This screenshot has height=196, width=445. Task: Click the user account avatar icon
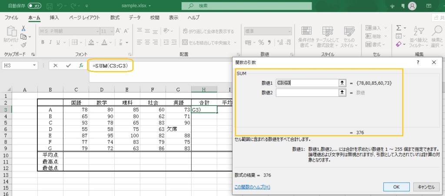(x=412, y=6)
